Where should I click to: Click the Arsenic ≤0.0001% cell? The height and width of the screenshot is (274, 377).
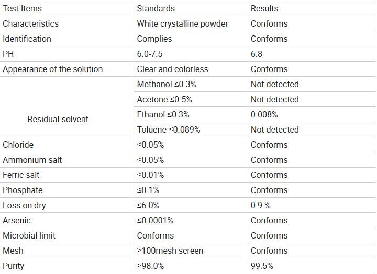point(191,220)
